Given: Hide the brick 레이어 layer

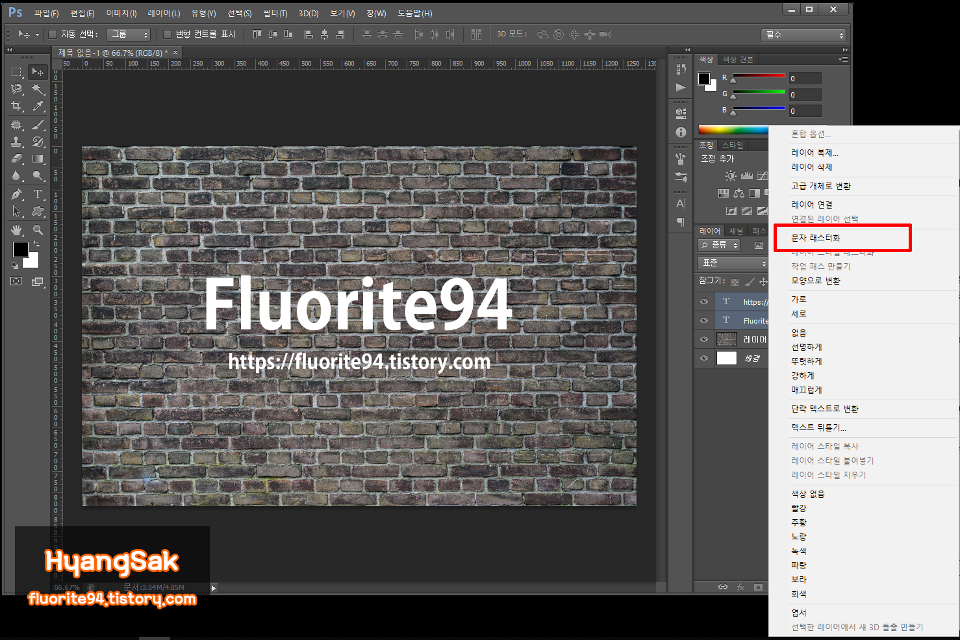Looking at the screenshot, I should tap(704, 339).
